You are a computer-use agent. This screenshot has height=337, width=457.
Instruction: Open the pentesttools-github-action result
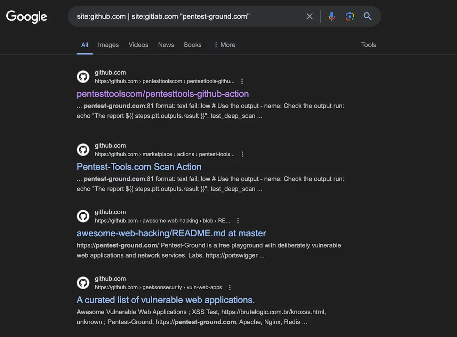tap(162, 94)
